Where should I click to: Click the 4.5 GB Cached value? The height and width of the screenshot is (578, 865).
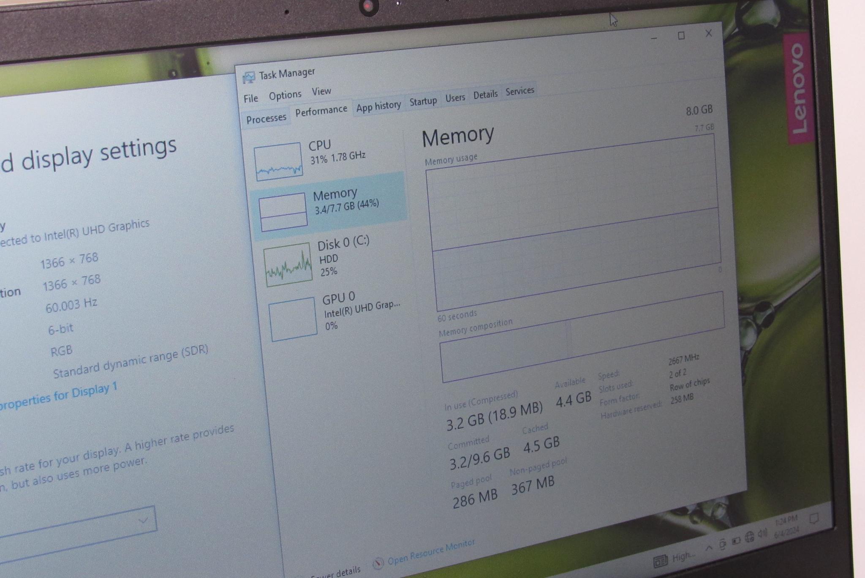(x=541, y=444)
